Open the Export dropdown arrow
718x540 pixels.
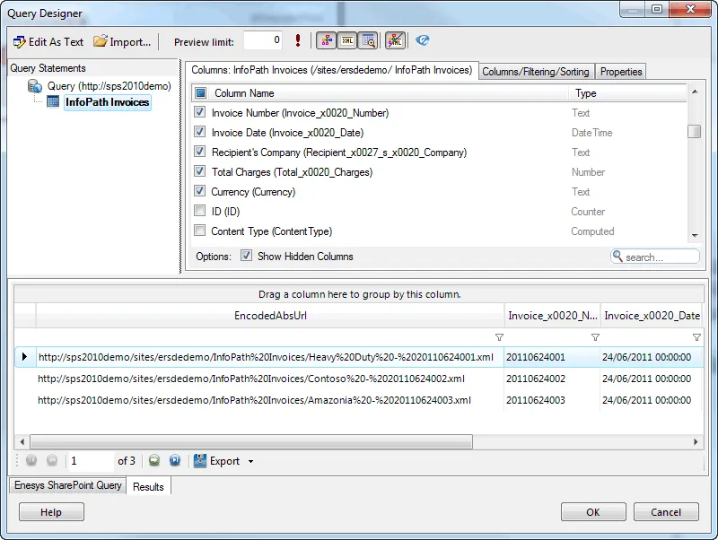point(251,462)
